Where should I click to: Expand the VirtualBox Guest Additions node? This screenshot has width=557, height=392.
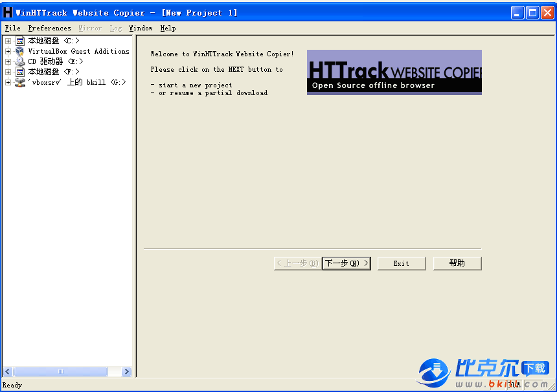pyautogui.click(x=8, y=52)
